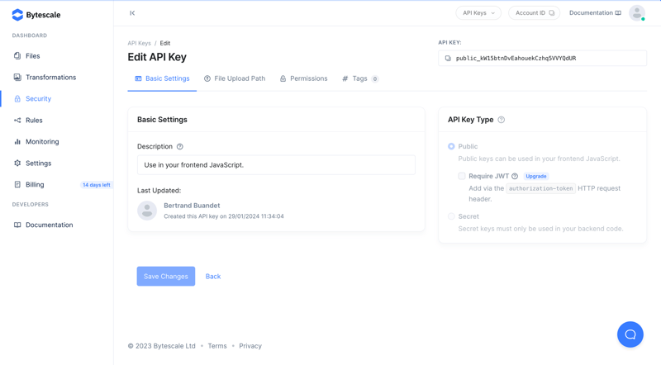Click the authorization-token code text
The height and width of the screenshot is (365, 661).
540,188
